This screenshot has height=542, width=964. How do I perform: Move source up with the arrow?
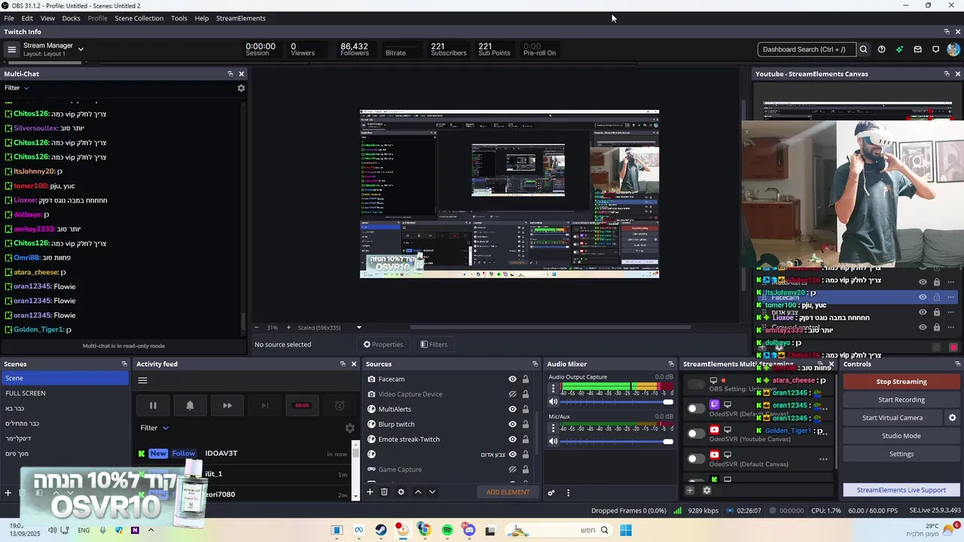point(418,492)
